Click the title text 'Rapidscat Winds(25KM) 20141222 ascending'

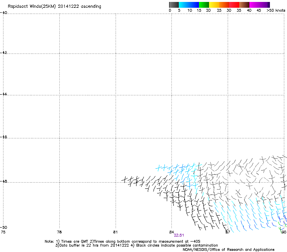[x=54, y=7]
